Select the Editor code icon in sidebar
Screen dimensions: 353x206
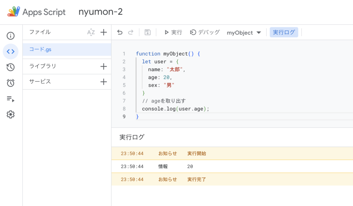click(11, 51)
